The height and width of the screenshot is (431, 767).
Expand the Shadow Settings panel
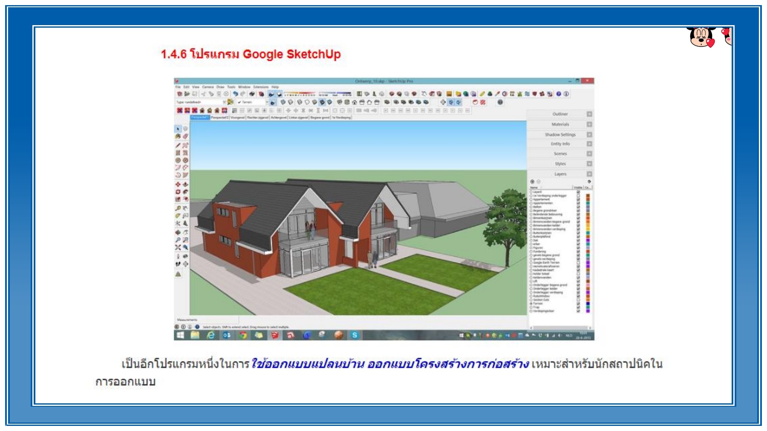click(560, 135)
